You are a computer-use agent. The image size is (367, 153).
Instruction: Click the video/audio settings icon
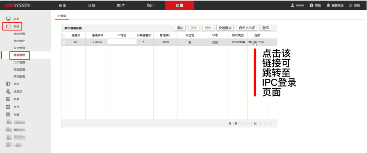pos(8,91)
